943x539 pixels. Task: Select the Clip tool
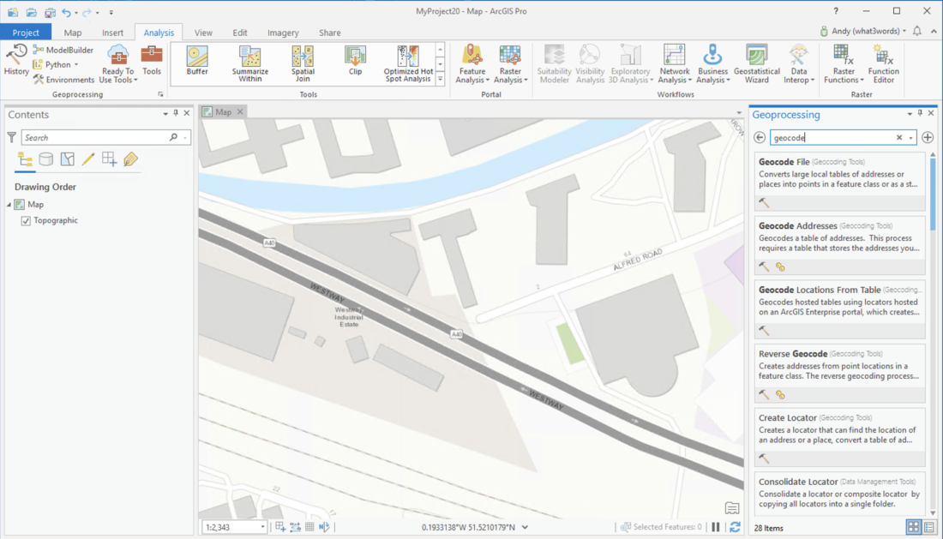coord(356,61)
